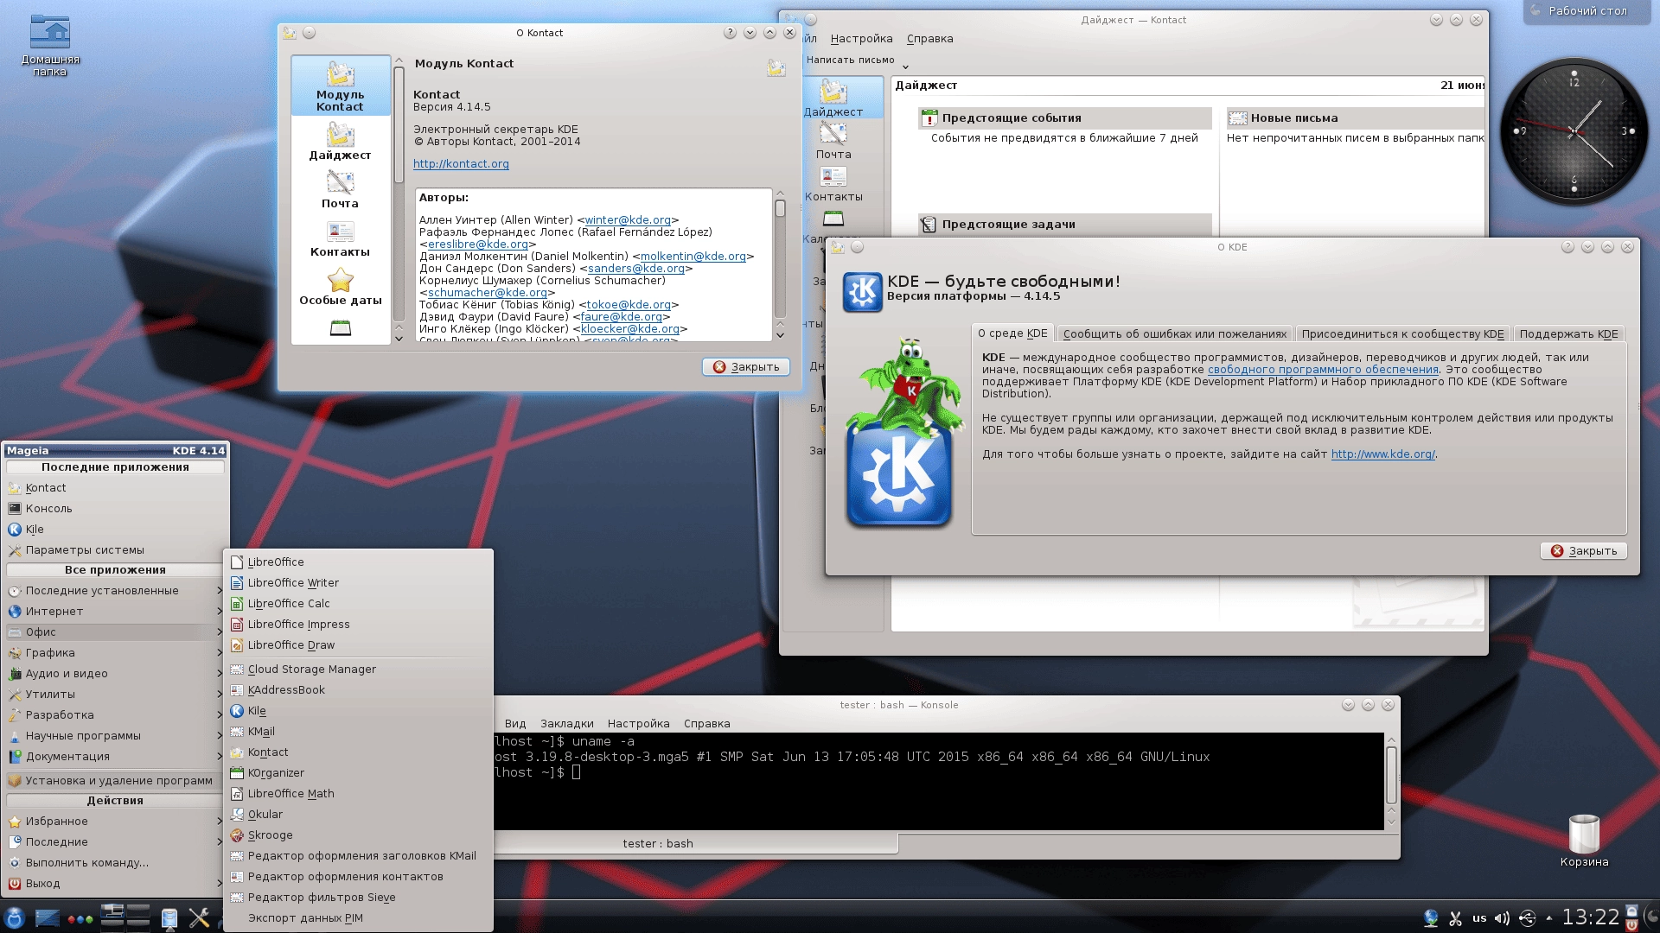
Task: Expand the Научные программы submenu
Action: pos(114,736)
